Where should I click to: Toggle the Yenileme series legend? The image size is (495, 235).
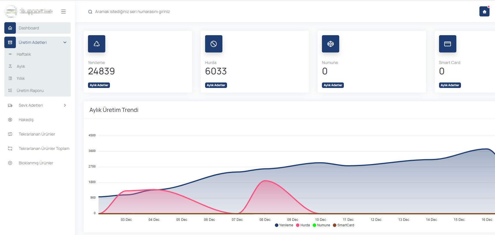tap(284, 225)
